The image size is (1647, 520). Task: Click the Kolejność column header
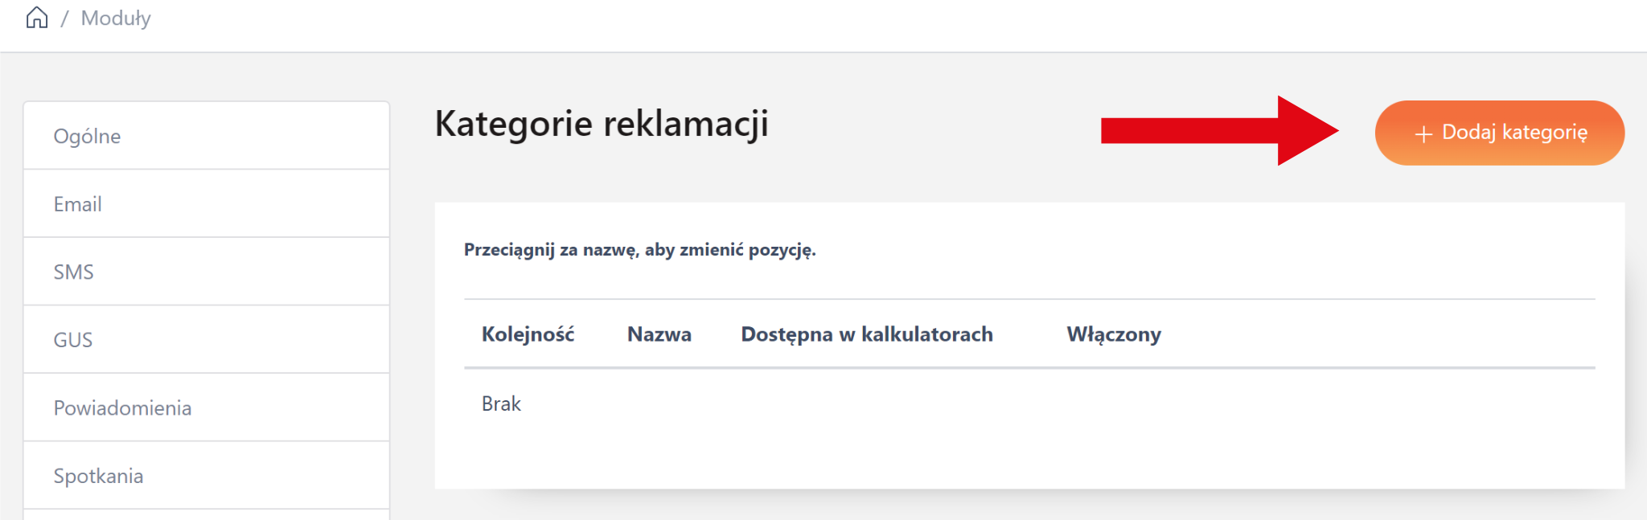click(528, 334)
